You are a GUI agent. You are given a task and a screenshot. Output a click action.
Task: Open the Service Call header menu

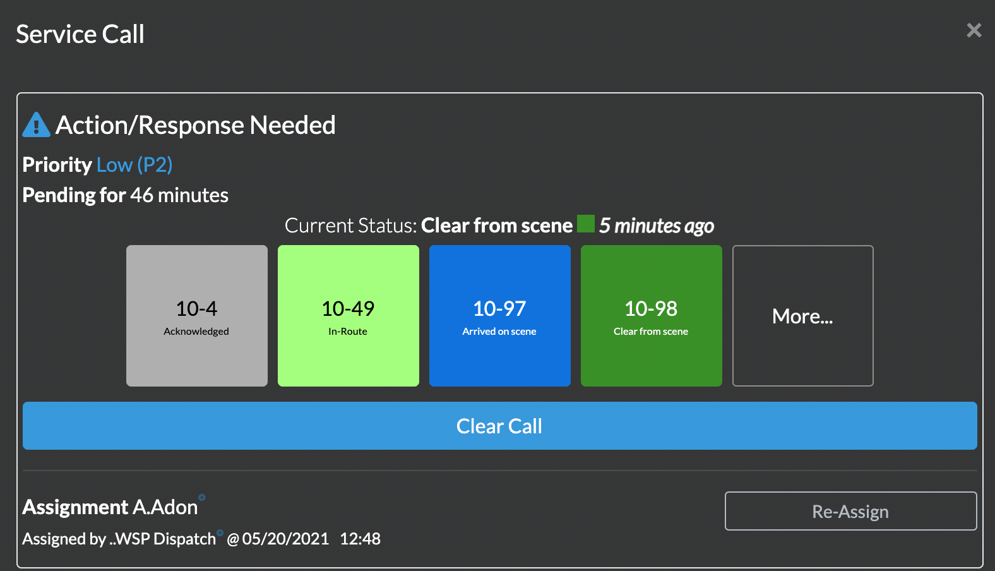[x=80, y=34]
